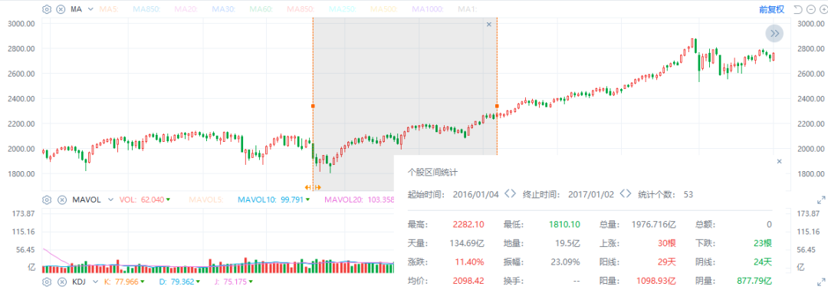Click the K: 77.966 value in KDJ
828x290 pixels.
coord(124,282)
